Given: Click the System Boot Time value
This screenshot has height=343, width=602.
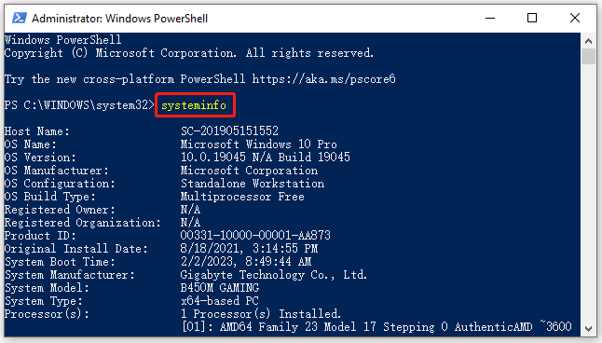Looking at the screenshot, I should [x=246, y=262].
